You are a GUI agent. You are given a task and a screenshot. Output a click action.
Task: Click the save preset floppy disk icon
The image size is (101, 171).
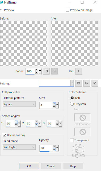click(x=78, y=83)
